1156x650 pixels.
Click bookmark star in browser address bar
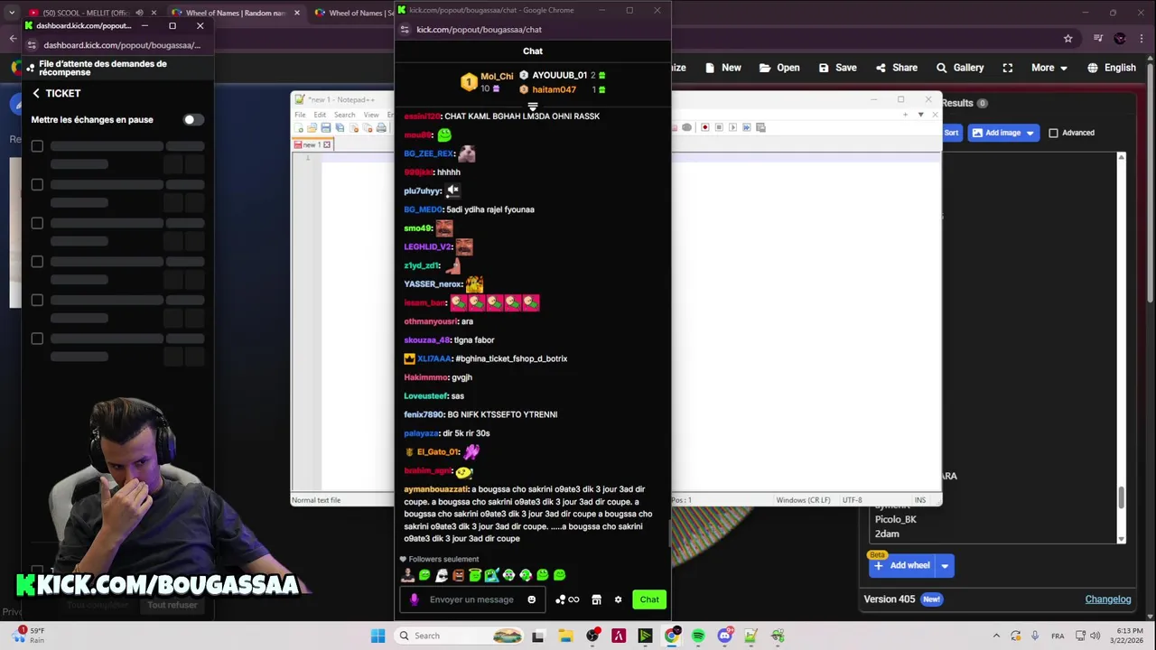click(x=1067, y=38)
